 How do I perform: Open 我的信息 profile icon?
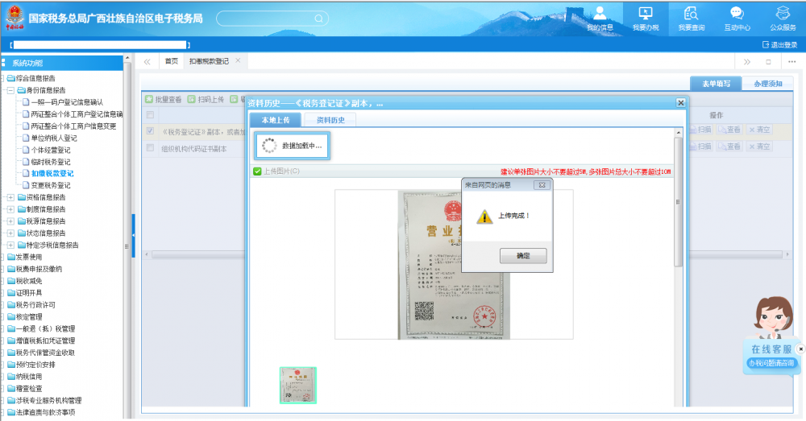[600, 13]
